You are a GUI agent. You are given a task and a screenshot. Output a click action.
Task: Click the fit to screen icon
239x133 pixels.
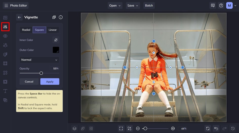point(121,128)
